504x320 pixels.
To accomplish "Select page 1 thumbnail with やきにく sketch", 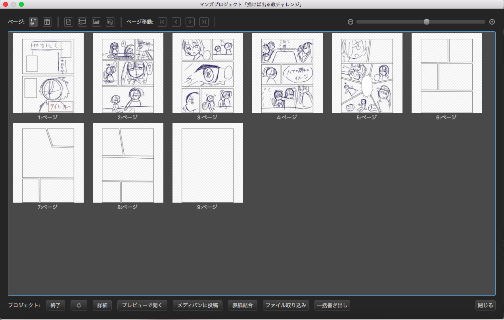I will pos(48,73).
